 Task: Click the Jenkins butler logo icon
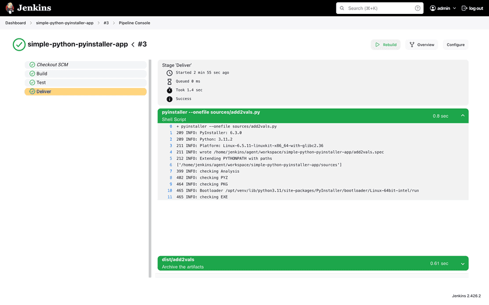[10, 8]
